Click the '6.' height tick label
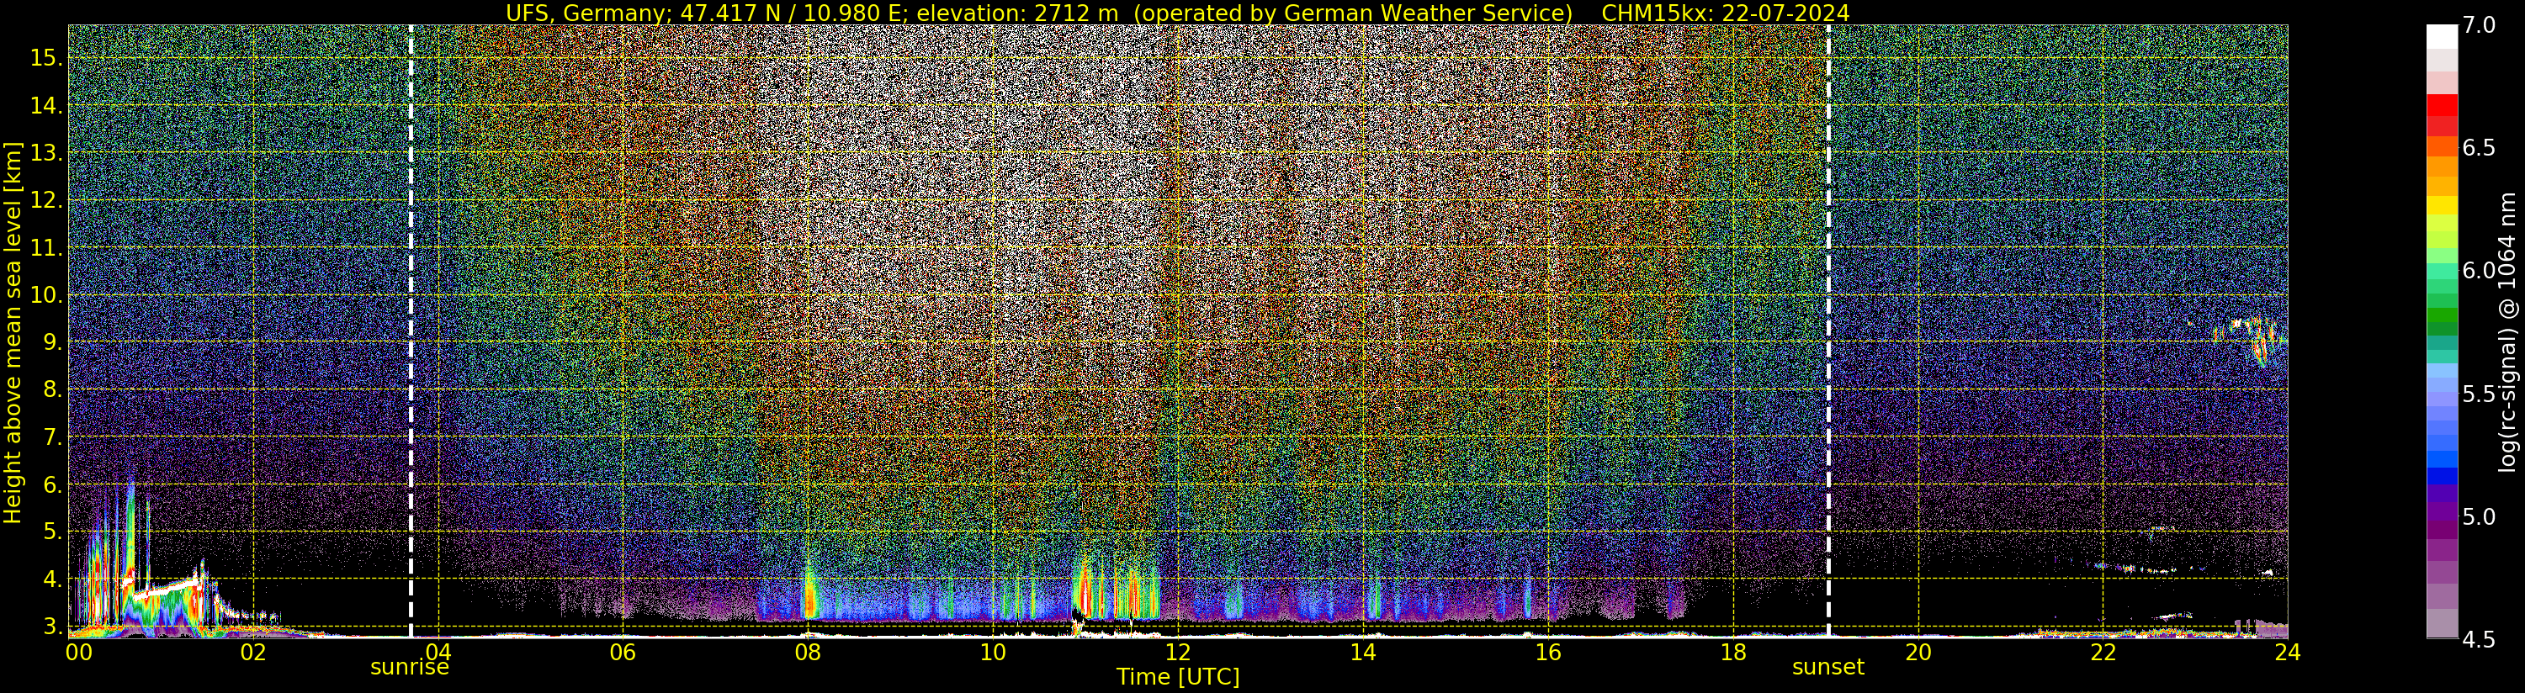This screenshot has width=2525, height=693. pyautogui.click(x=52, y=484)
